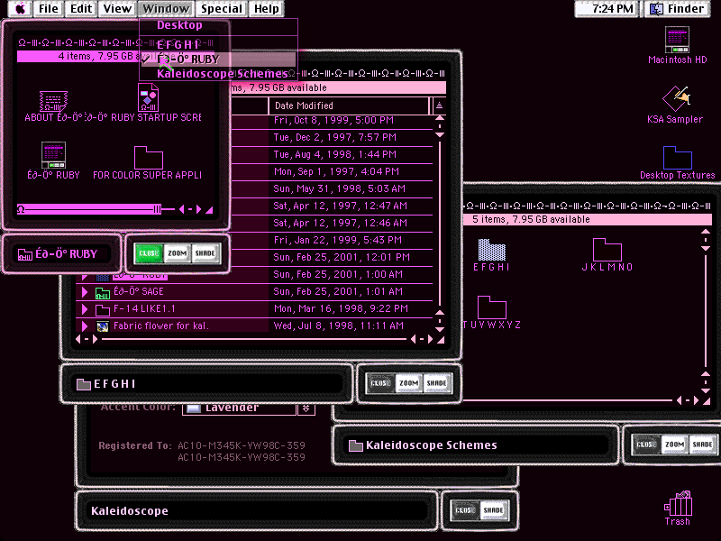The image size is (721, 541).
Task: Click the '4 items, 7.95 GB available' status text
Action: (x=116, y=56)
